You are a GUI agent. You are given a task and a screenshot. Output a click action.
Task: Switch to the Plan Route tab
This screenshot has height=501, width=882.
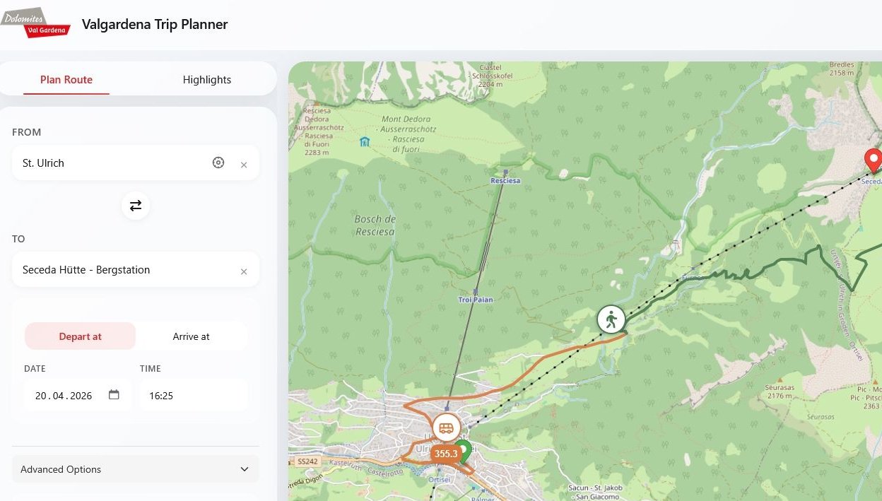pyautogui.click(x=66, y=80)
